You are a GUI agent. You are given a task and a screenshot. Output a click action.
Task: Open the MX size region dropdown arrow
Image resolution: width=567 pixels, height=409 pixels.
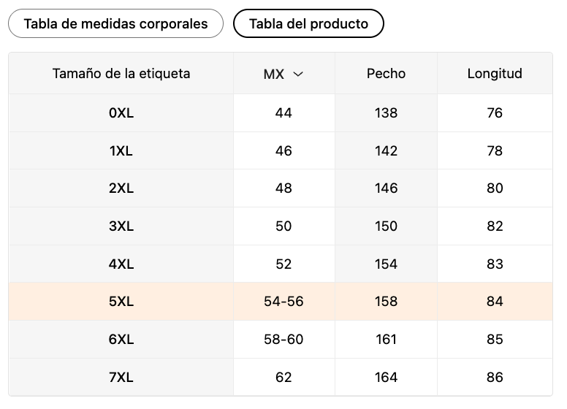pos(297,74)
